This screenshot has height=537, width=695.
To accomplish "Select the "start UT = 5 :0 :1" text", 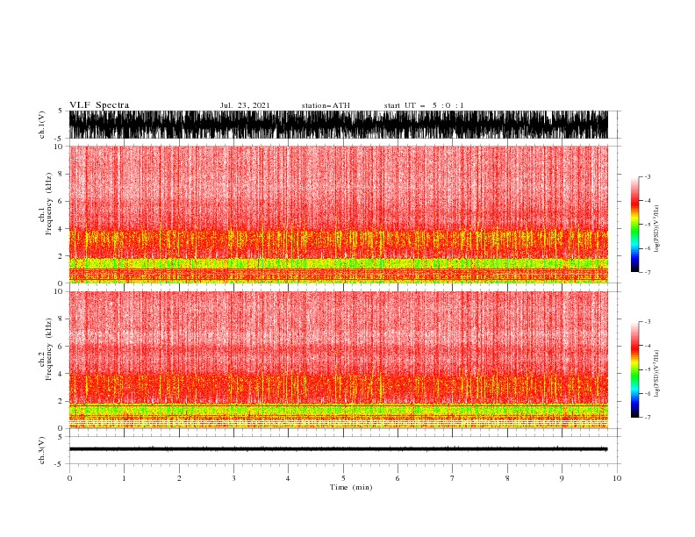I will 424,105.
